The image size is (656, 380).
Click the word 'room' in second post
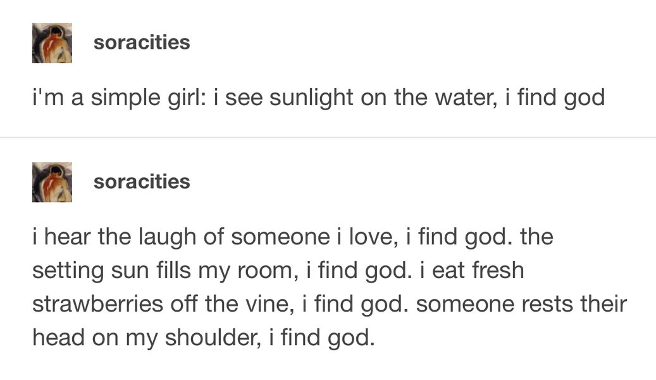[265, 270]
